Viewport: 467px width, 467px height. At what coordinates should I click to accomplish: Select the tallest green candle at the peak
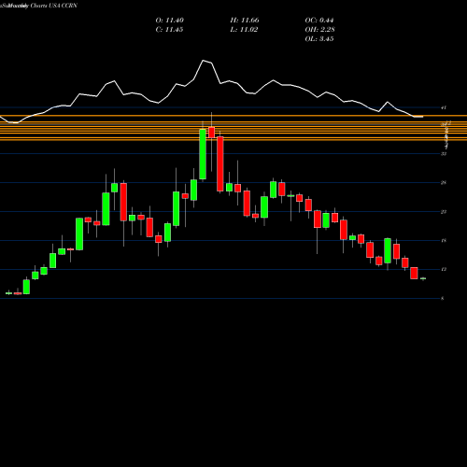203,154
